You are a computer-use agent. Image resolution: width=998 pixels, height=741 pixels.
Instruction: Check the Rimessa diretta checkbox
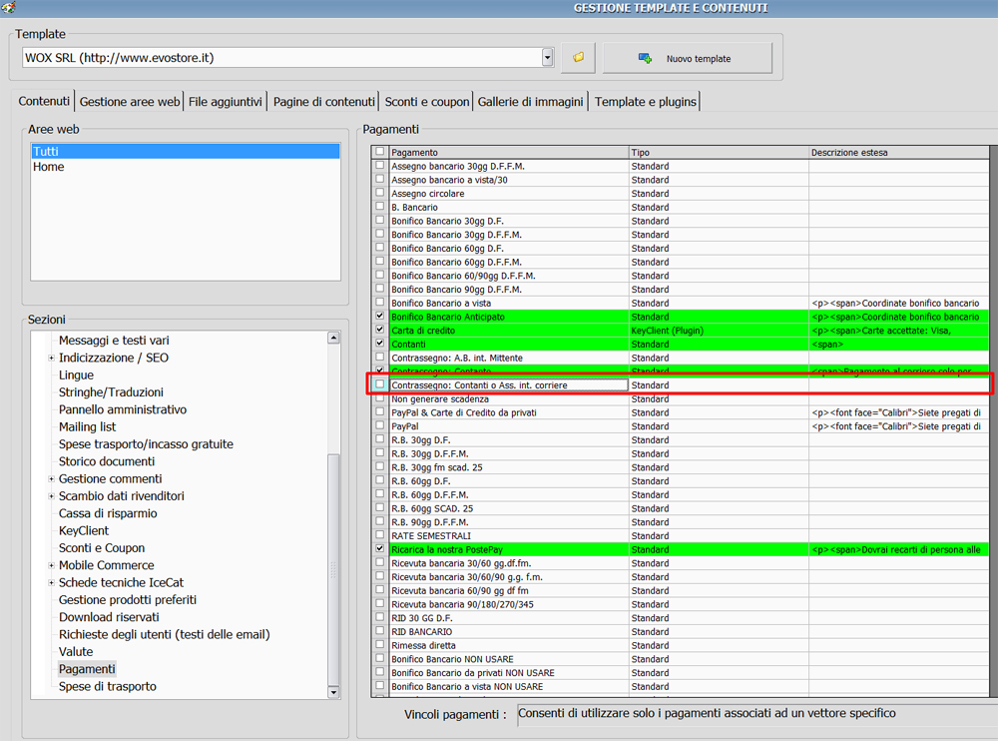coord(380,645)
